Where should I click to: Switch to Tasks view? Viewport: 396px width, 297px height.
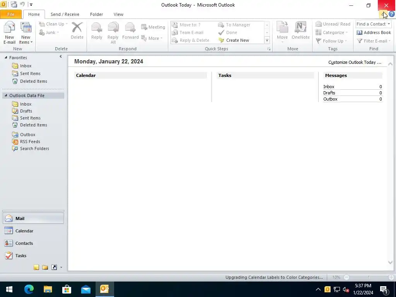pos(33,256)
